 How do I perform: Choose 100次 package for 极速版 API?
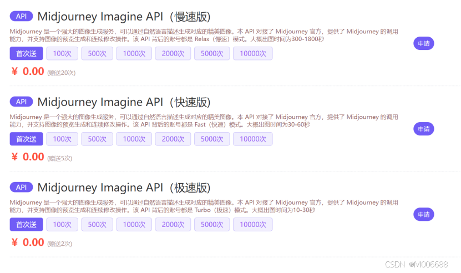[x=62, y=225]
